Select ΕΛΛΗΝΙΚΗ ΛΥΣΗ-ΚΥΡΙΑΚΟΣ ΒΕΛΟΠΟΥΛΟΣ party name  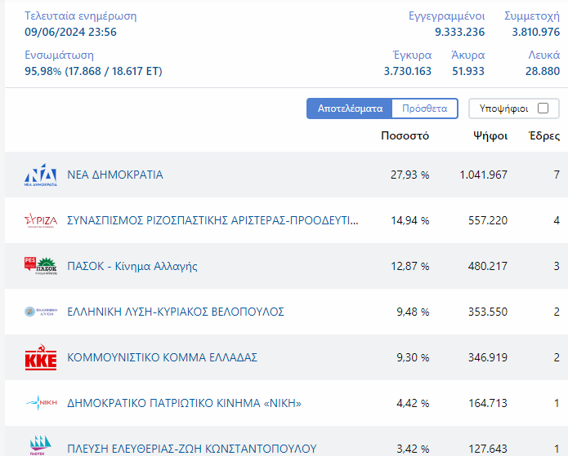pyautogui.click(x=176, y=312)
